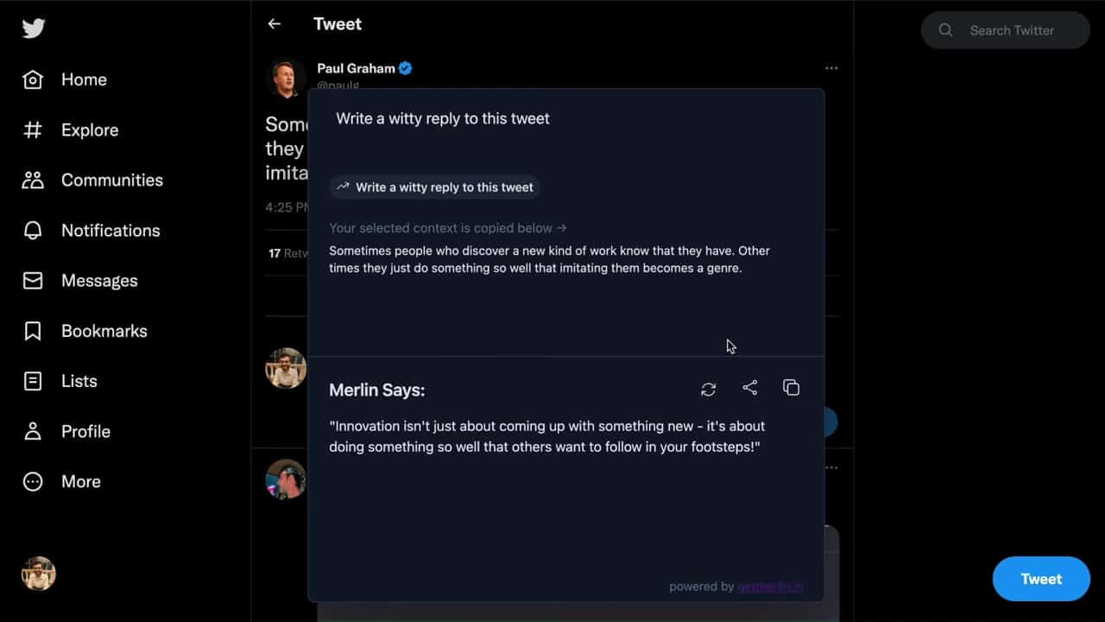The height and width of the screenshot is (622, 1105).
Task: Open tweet options three-dot menu
Action: click(x=830, y=68)
